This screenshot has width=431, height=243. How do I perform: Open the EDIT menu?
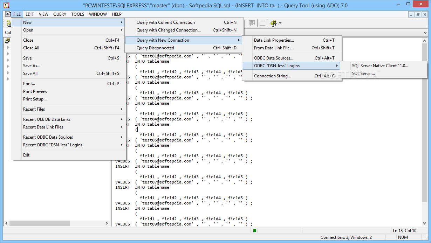pyautogui.click(x=30, y=14)
